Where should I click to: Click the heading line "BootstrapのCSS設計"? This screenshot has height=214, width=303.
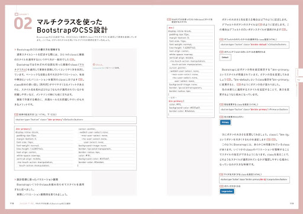[72, 30]
